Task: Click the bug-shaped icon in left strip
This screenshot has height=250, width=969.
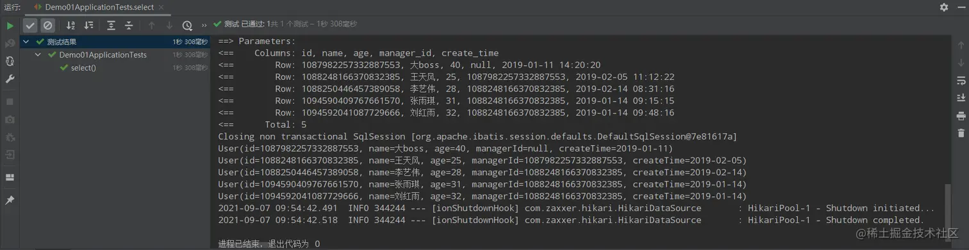Action: coord(10,137)
